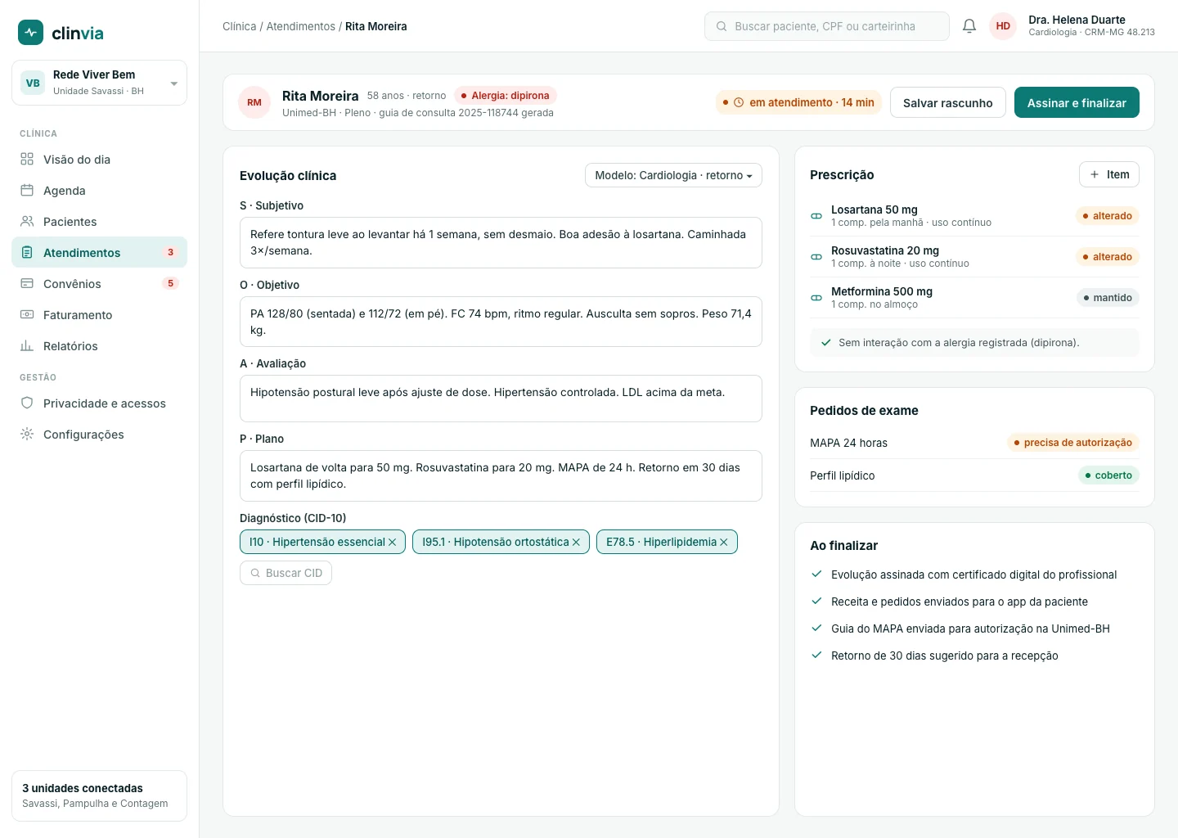This screenshot has height=838, width=1178.
Task: Open Faturamento page
Action: pos(99,315)
